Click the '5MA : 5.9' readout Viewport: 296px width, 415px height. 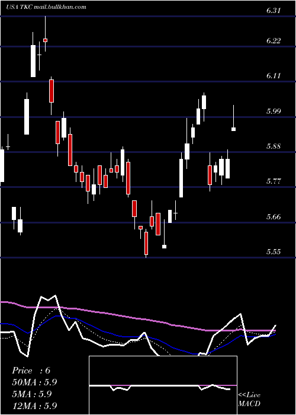pyautogui.click(x=32, y=394)
